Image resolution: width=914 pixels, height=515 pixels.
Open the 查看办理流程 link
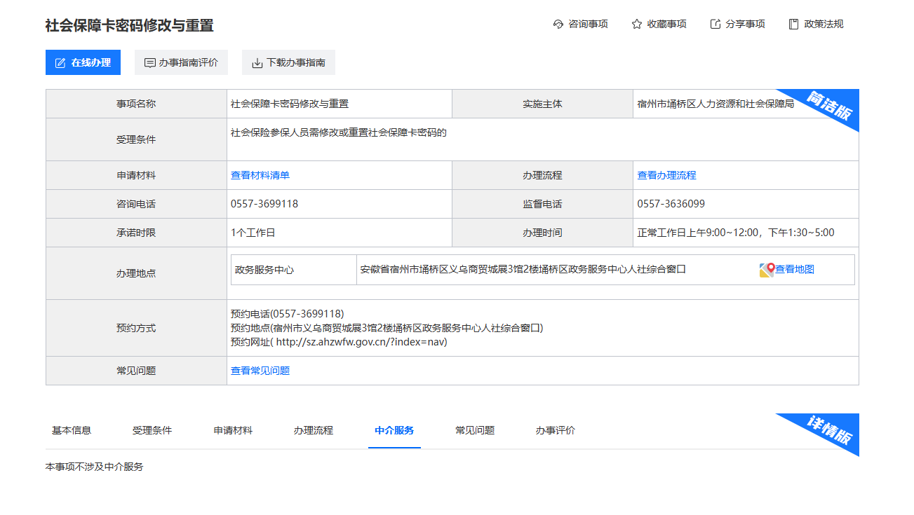click(x=666, y=175)
